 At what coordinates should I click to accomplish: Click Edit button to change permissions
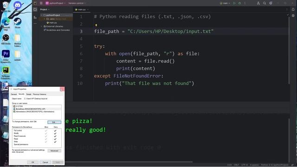point(54,122)
